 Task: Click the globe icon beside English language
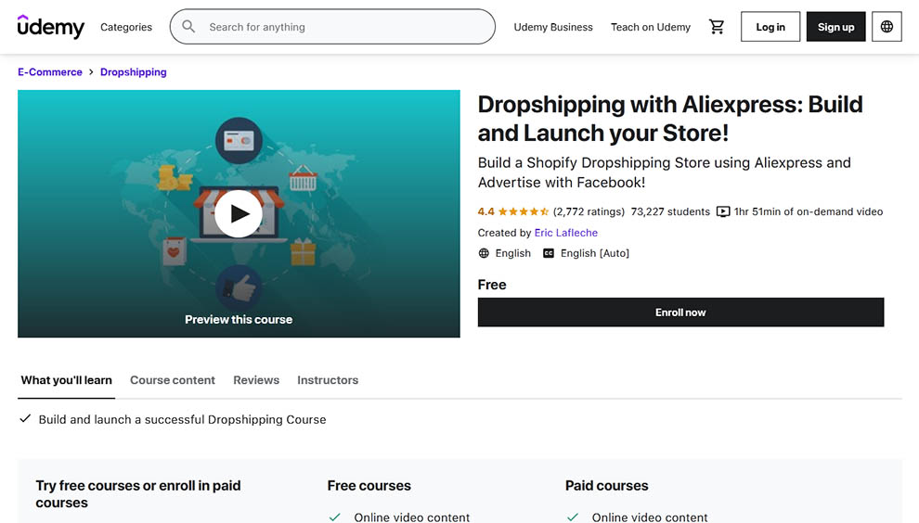484,253
